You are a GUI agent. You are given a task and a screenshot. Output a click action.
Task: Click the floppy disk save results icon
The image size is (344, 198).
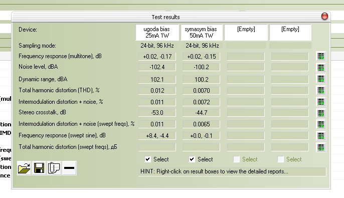(x=39, y=168)
